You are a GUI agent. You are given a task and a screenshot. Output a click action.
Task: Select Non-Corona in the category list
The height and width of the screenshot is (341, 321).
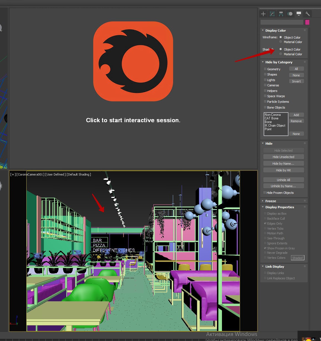[272, 115]
